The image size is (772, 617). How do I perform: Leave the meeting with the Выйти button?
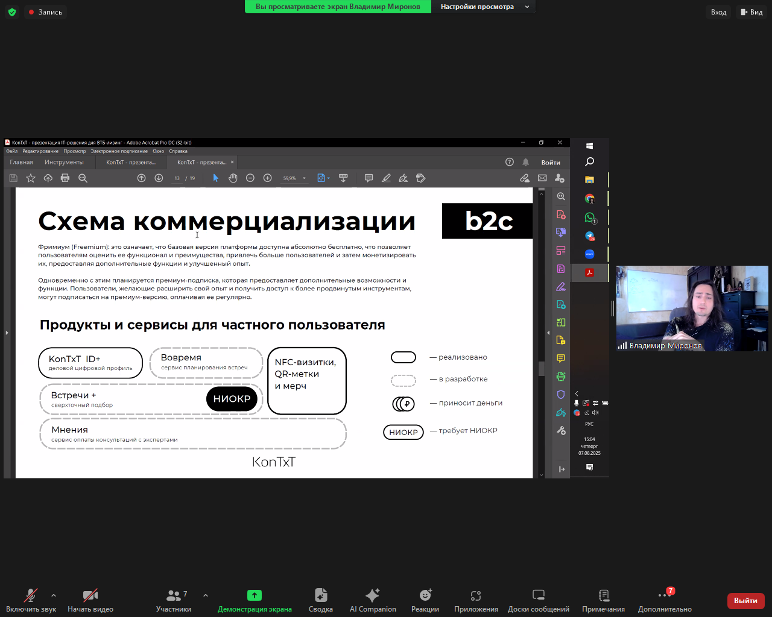tap(745, 601)
